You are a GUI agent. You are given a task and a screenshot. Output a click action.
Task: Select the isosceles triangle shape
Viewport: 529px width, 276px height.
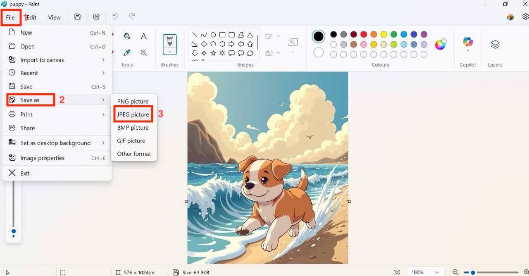tap(250, 35)
